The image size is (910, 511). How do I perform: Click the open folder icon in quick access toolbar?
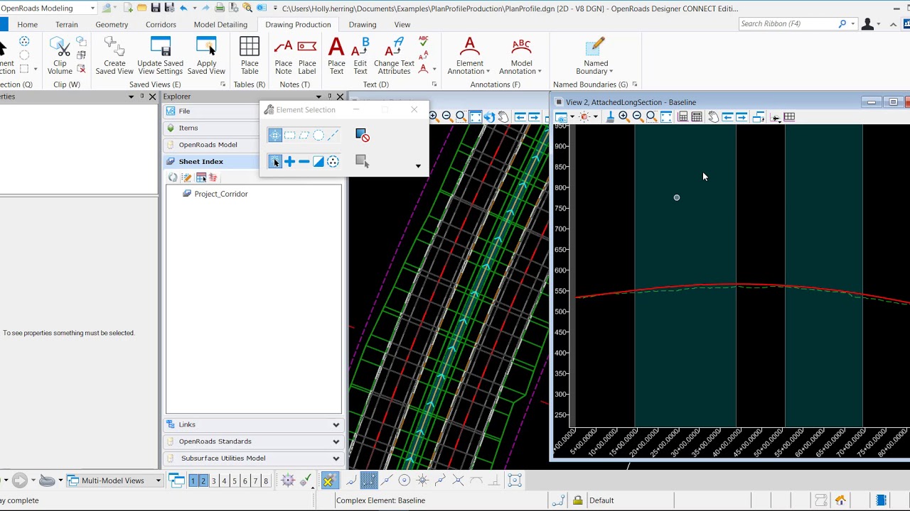pyautogui.click(x=141, y=8)
